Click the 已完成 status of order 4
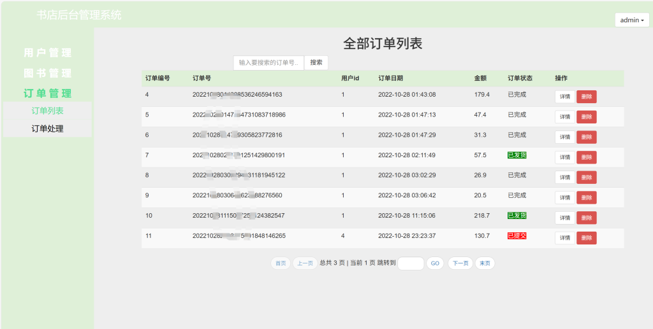This screenshot has height=329, width=653. click(517, 94)
